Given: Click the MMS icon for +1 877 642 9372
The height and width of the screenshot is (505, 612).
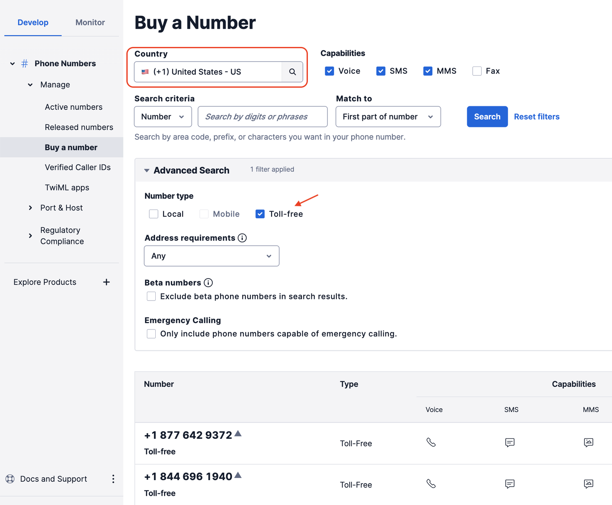Looking at the screenshot, I should 588,443.
